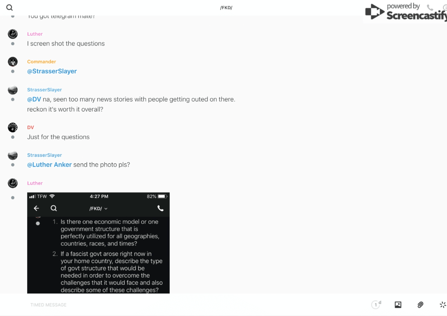
Task: Click the ping sparkle icon
Action: [x=443, y=305]
